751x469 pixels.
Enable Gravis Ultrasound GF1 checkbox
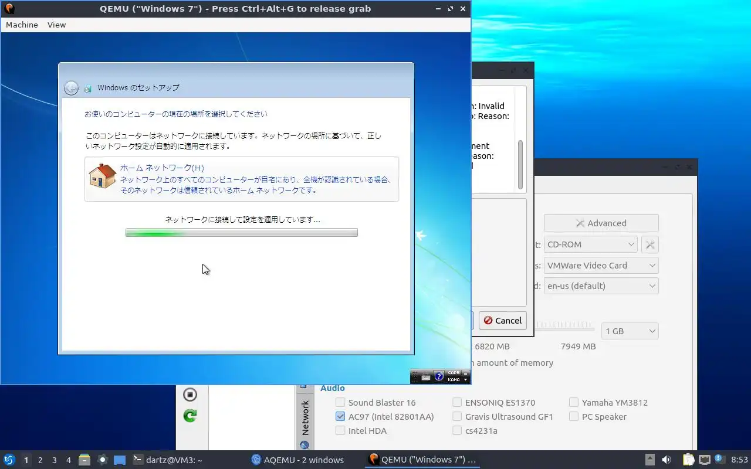[x=457, y=416]
